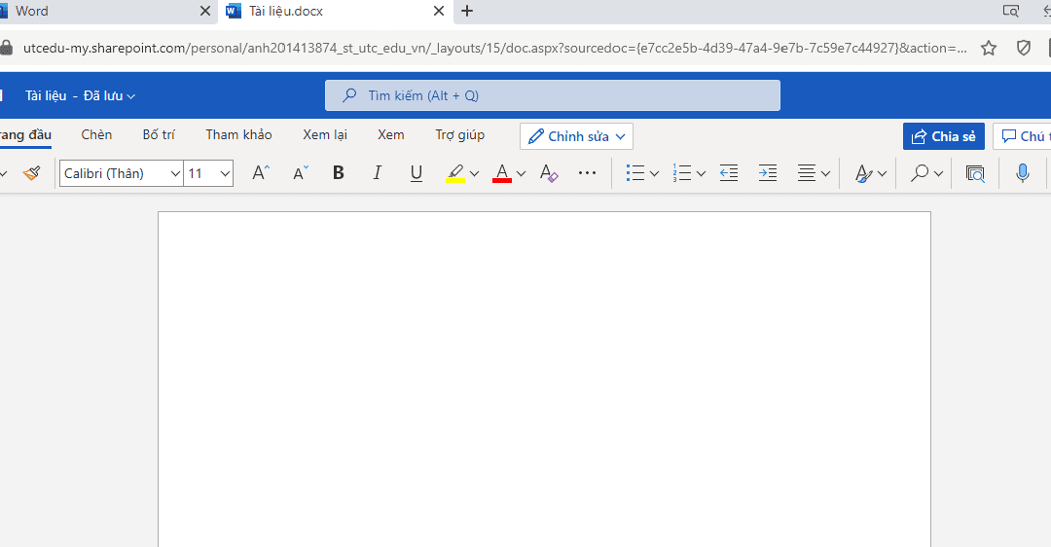This screenshot has height=547, width=1051.
Task: Click the browser address bar URL
Action: (x=494, y=48)
